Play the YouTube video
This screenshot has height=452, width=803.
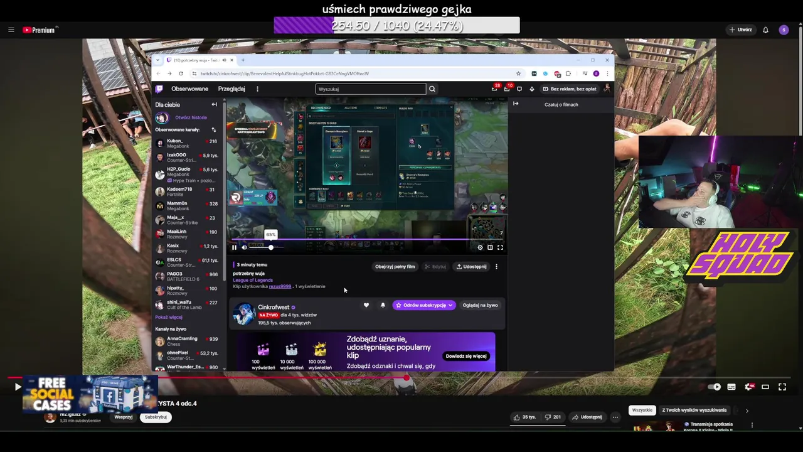17,387
